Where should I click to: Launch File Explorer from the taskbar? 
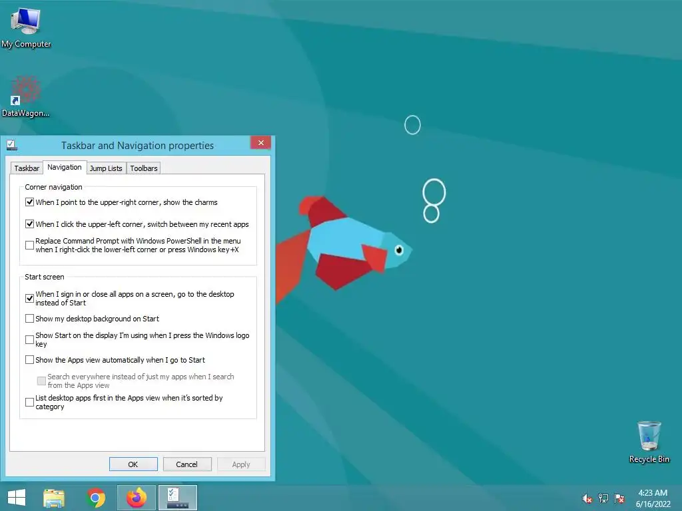pos(54,498)
